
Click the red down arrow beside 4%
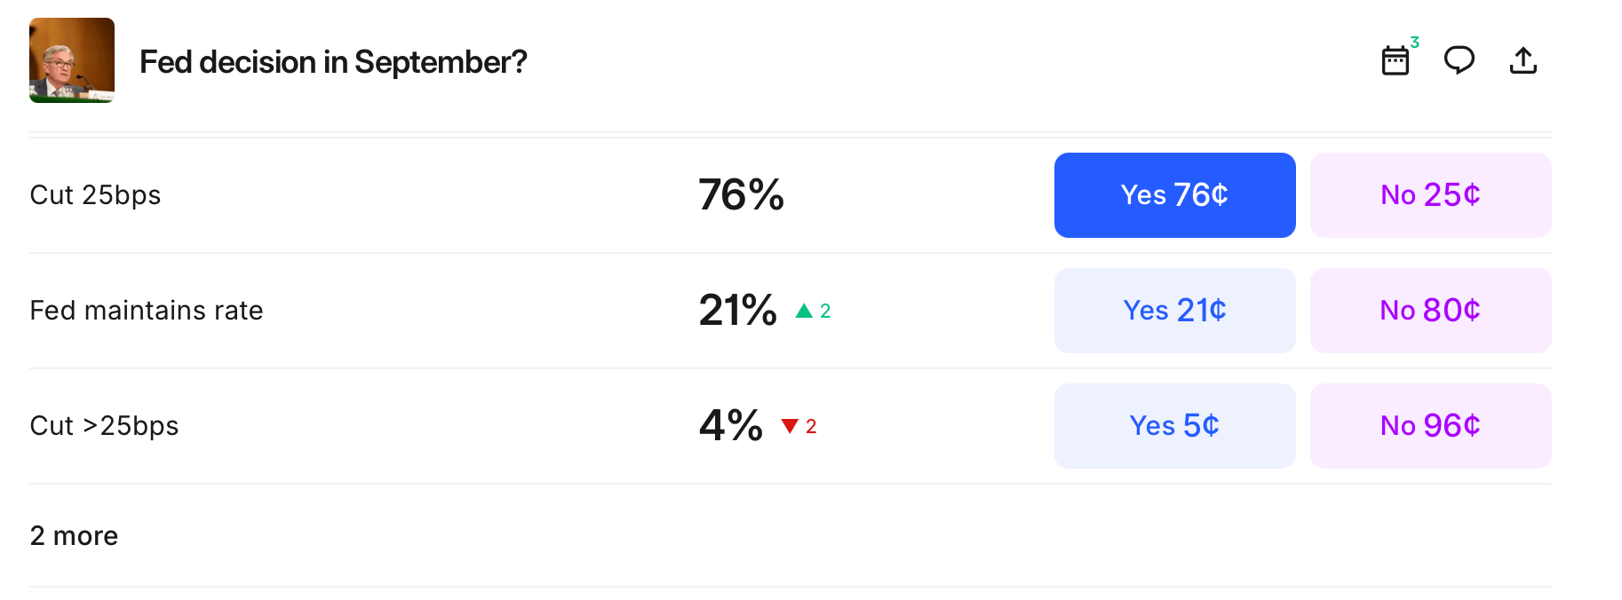790,426
